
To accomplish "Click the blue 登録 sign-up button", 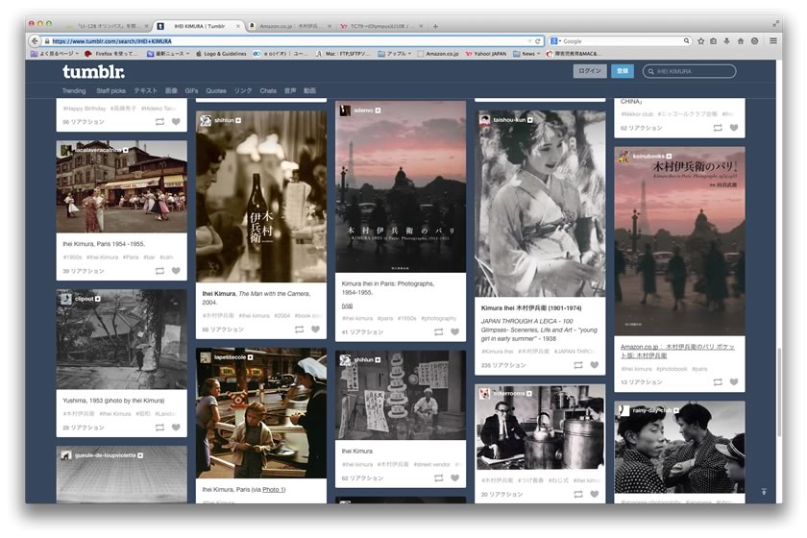I will click(623, 71).
